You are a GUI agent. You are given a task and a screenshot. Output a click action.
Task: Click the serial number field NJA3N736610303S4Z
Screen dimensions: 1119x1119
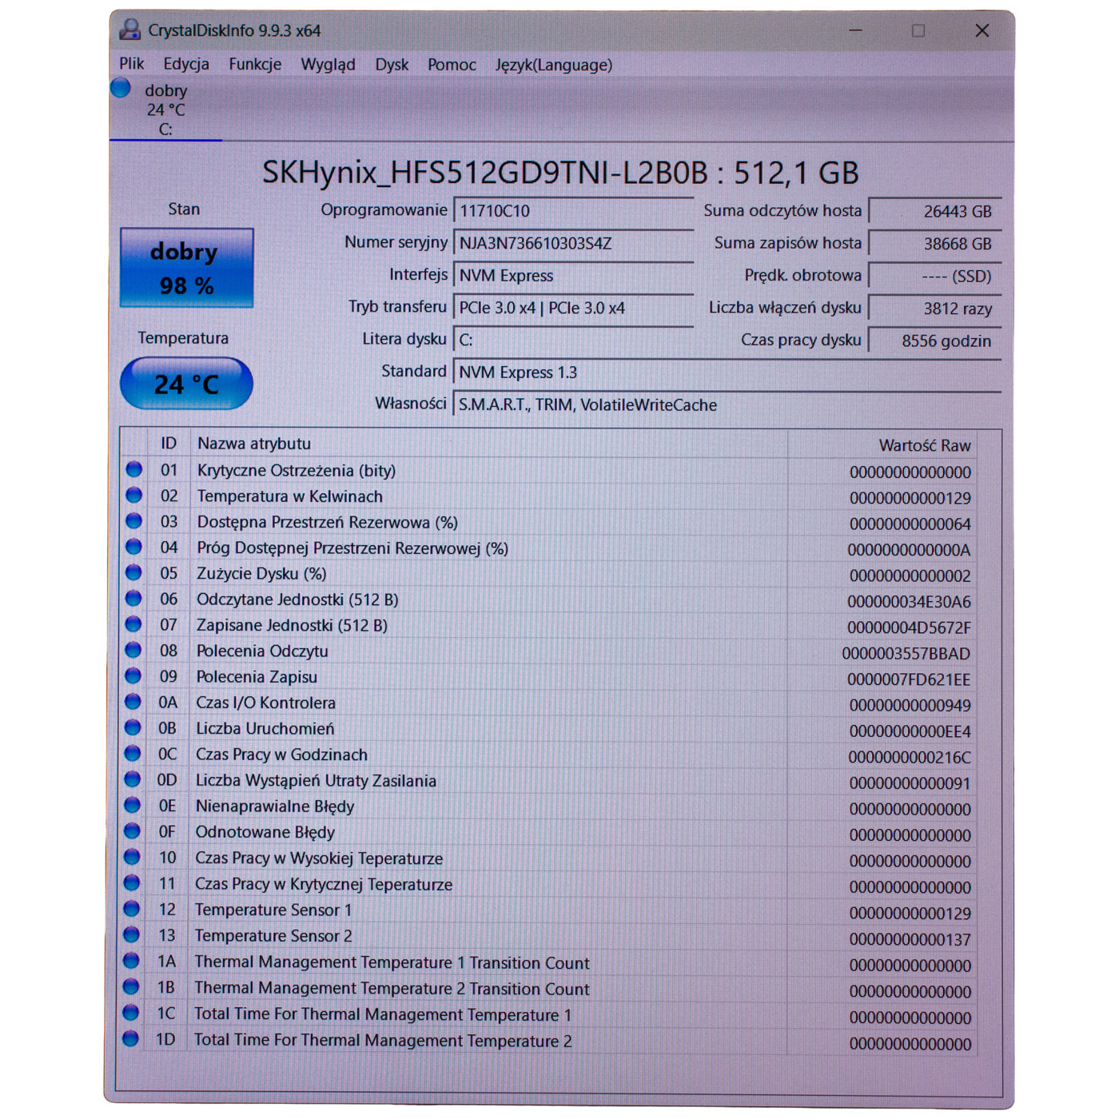pos(573,243)
